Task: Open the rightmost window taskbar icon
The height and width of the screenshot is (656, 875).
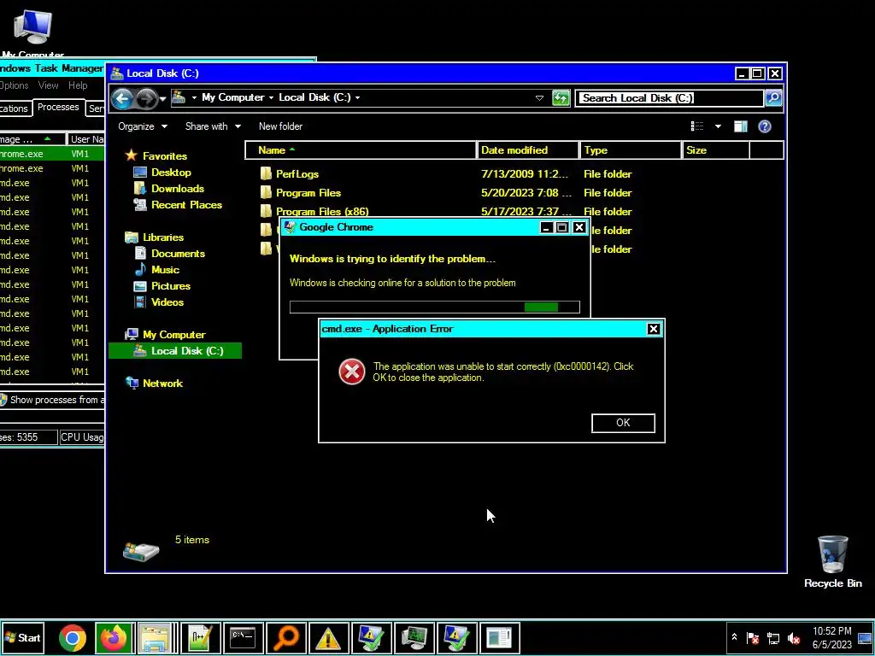Action: 499,638
